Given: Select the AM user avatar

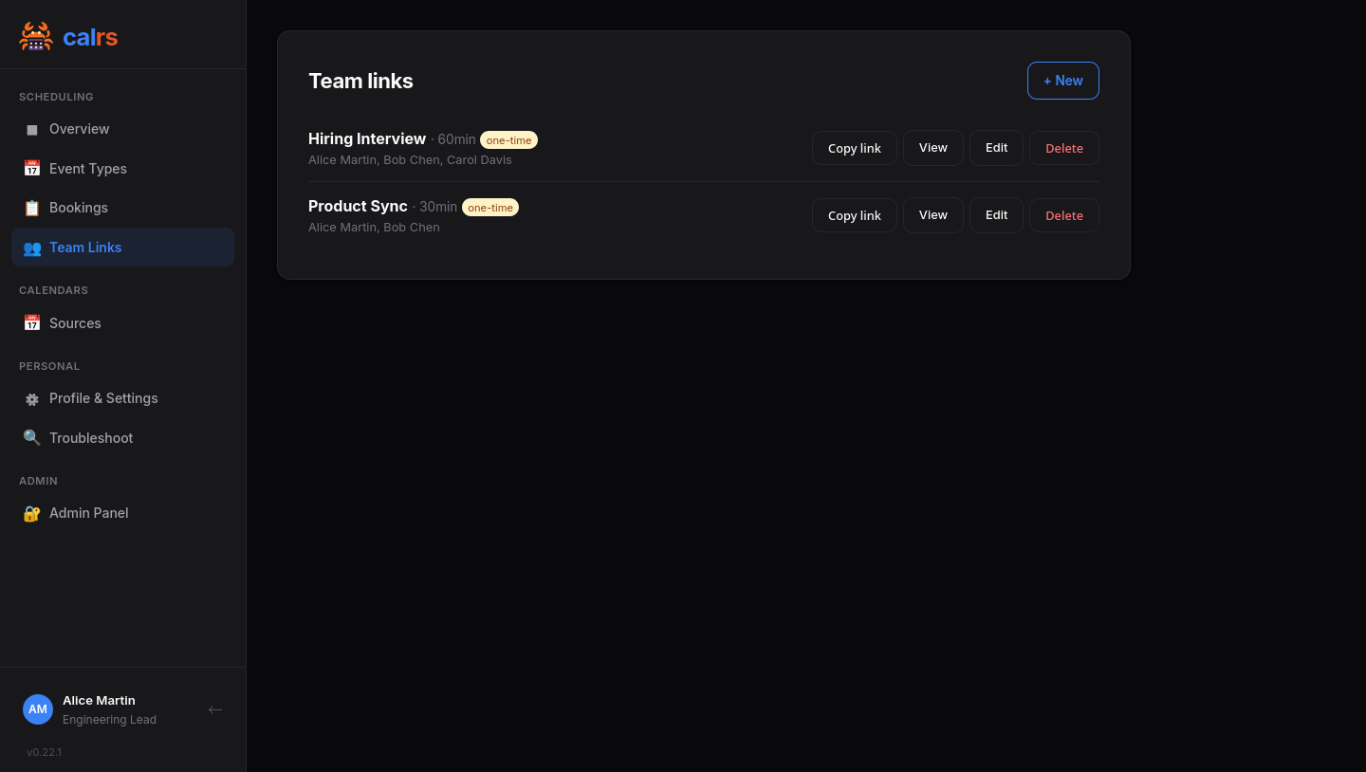Looking at the screenshot, I should click(x=38, y=709).
